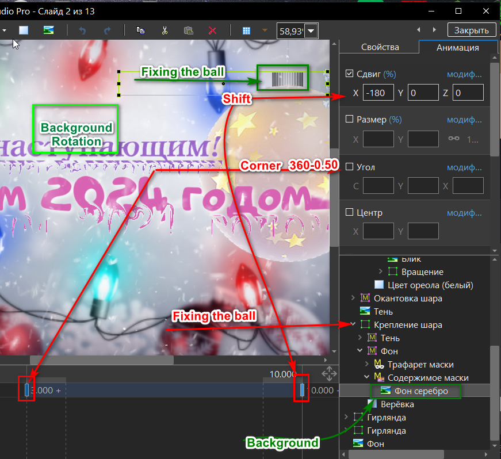The image size is (501, 459).
Task: Expand the Окантовка шара tree node
Action: 353,298
